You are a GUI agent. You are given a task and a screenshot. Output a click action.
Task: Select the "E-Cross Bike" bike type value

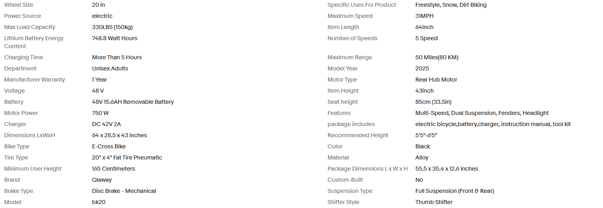(x=109, y=147)
